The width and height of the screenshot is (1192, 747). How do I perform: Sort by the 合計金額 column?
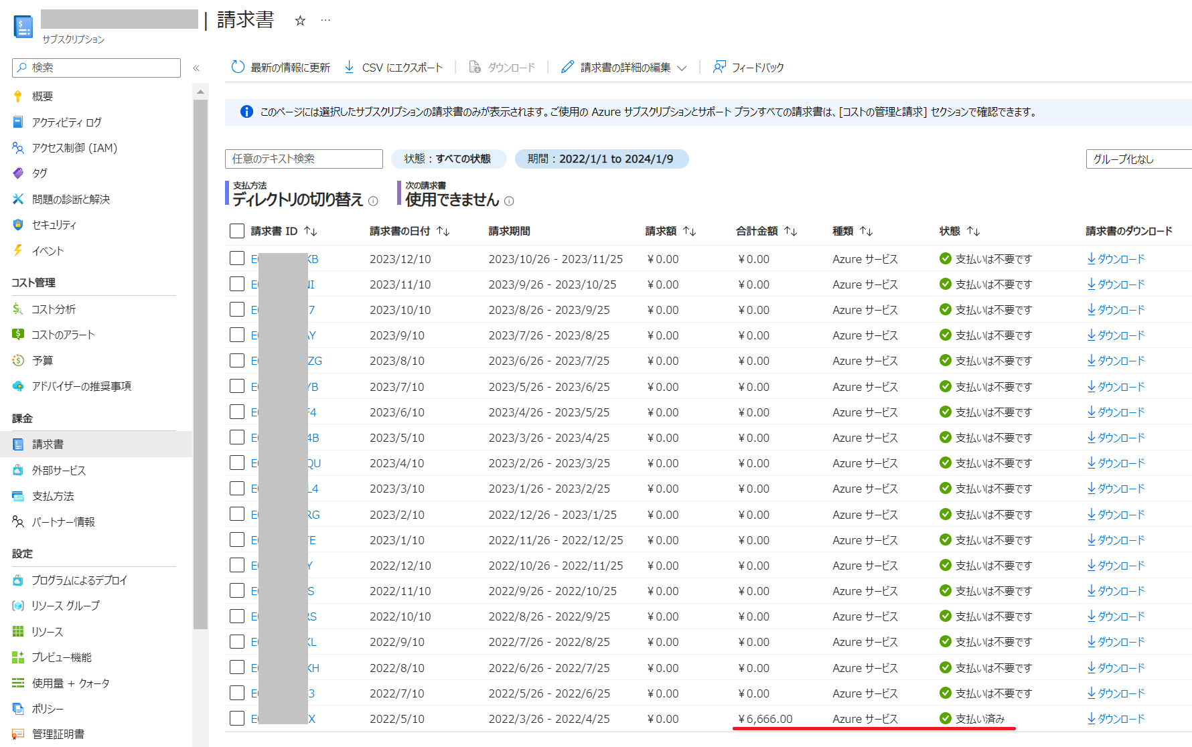pyautogui.click(x=767, y=231)
